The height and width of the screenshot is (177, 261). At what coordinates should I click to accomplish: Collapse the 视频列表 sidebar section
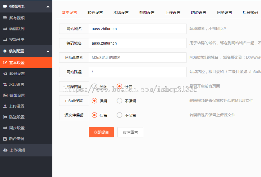48,6
